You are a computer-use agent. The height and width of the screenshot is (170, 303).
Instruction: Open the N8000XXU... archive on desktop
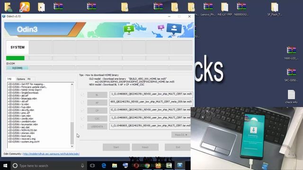click(241, 8)
